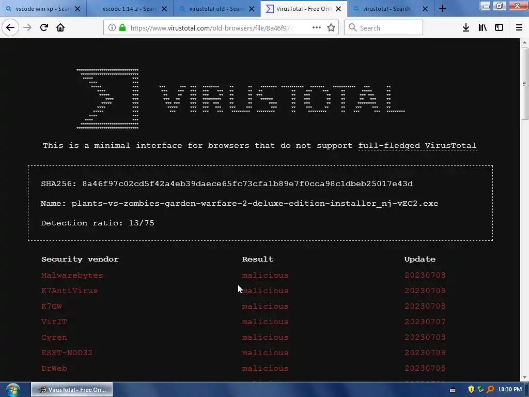Toggle the sidebar view
Screen dimensions: 529x397
(499, 27)
